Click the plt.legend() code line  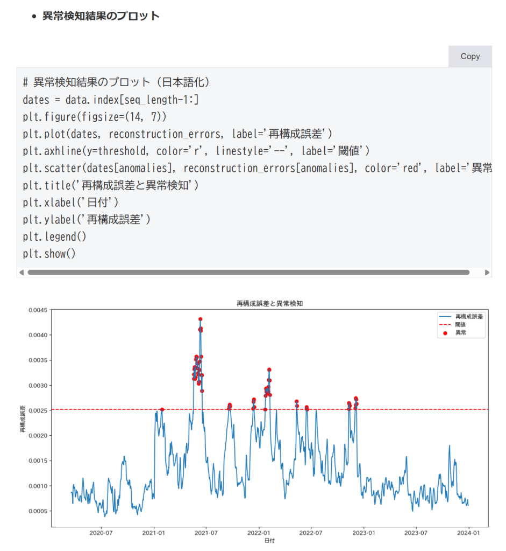point(54,236)
